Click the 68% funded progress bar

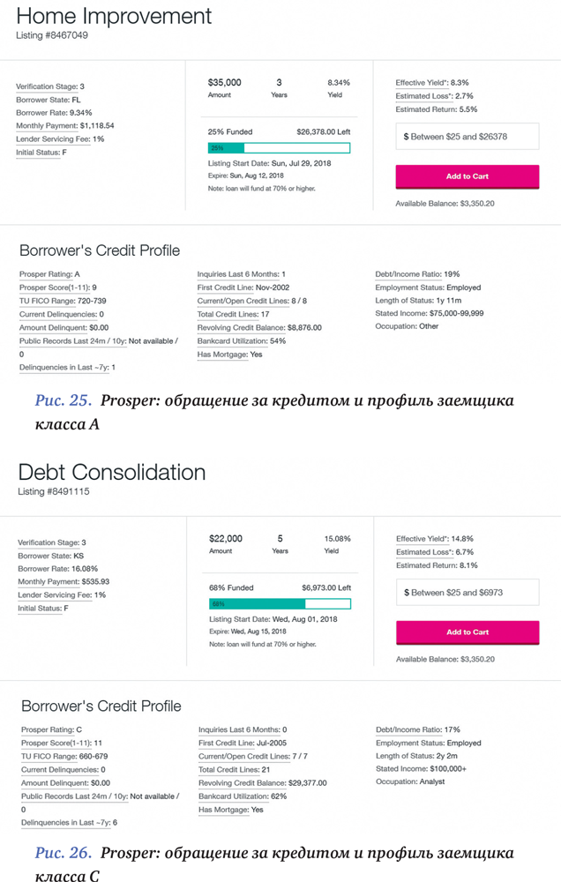pos(279,604)
